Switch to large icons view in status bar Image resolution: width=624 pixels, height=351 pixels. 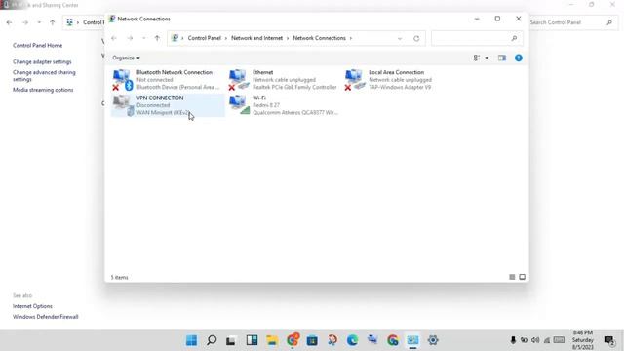tap(523, 277)
